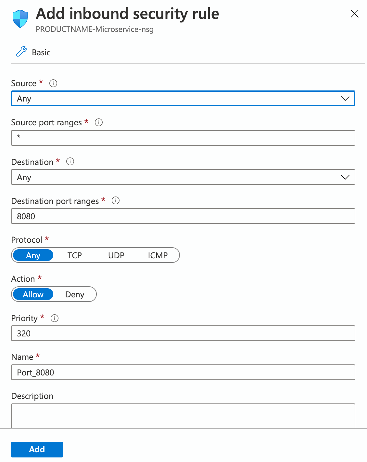Select the Allow action pill
This screenshot has height=462, width=367.
click(33, 294)
